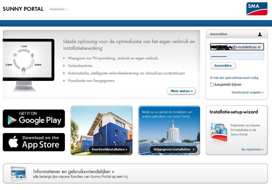This screenshot has width=272, height=190.
Task: Click 'Bekijk op uw gemak de installaties' text
Action: [x=167, y=114]
